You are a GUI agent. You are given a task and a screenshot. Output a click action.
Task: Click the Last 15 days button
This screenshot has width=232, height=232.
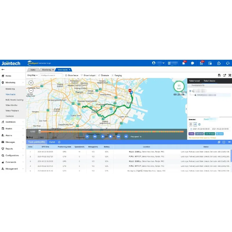(210, 134)
